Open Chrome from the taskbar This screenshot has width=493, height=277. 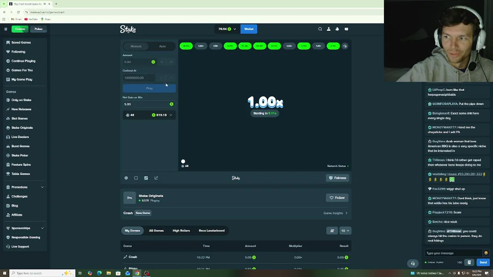[x=137, y=273]
